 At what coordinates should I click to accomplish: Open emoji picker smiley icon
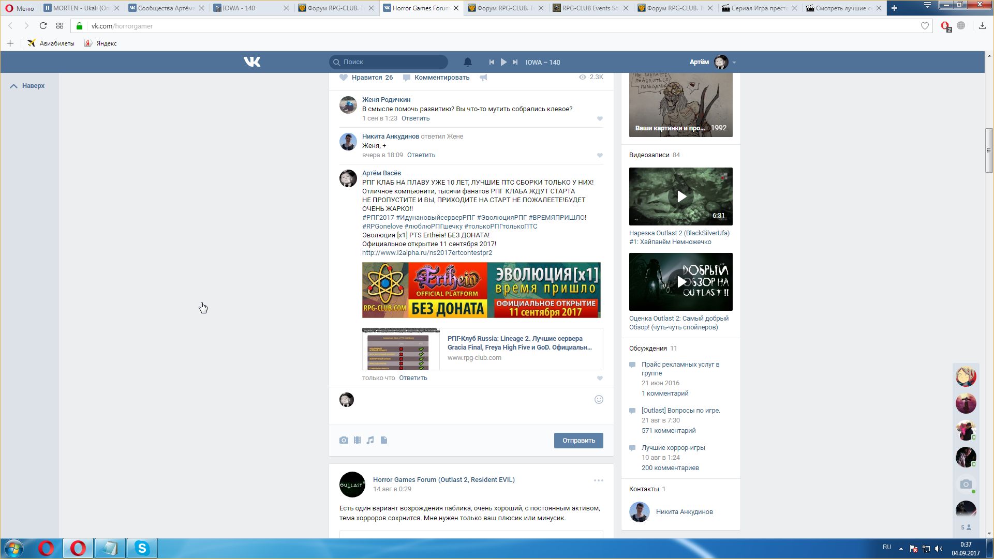coord(599,399)
